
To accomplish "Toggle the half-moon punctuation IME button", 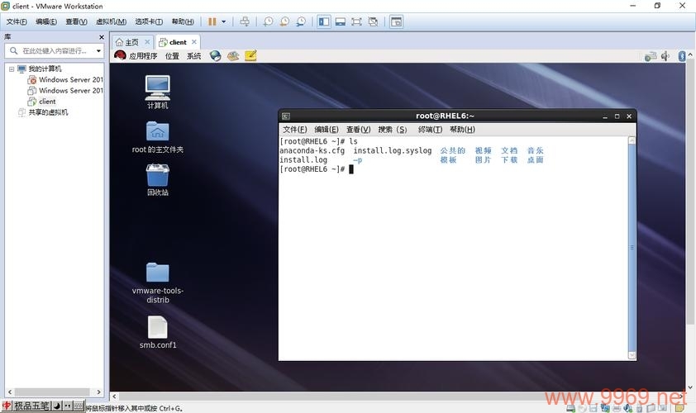I will [x=57, y=406].
